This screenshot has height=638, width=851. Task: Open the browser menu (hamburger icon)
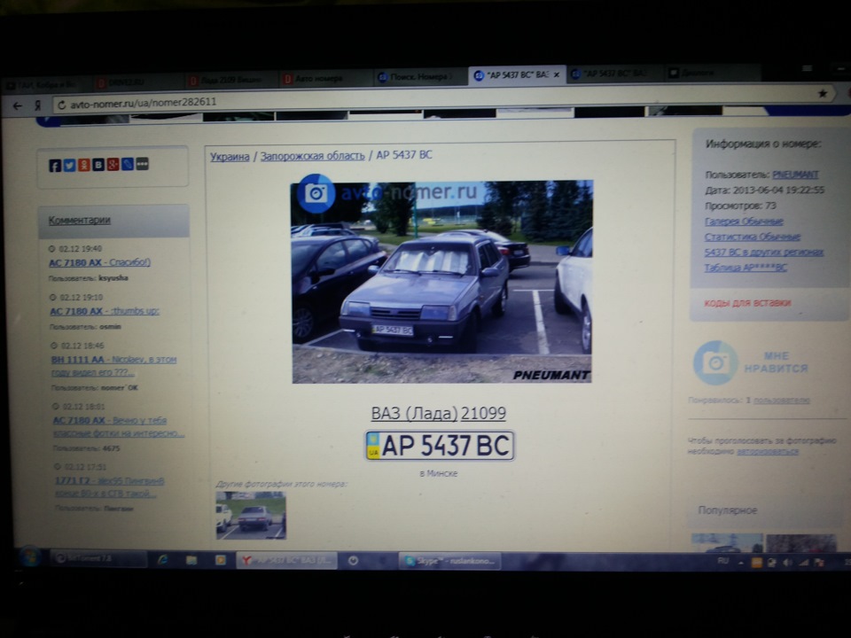[807, 68]
